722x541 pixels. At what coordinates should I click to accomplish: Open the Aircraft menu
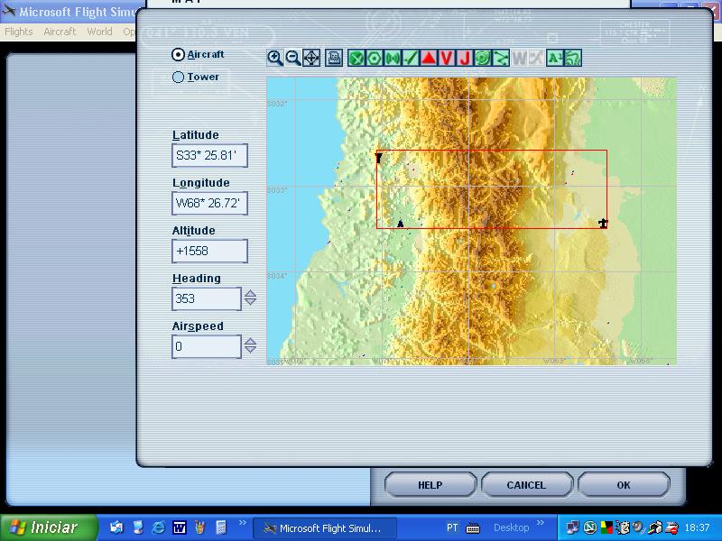[60, 32]
